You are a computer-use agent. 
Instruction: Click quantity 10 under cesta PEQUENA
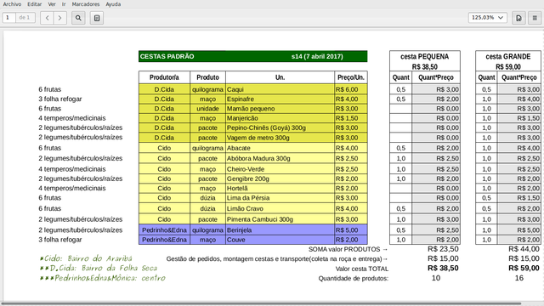[436, 278]
